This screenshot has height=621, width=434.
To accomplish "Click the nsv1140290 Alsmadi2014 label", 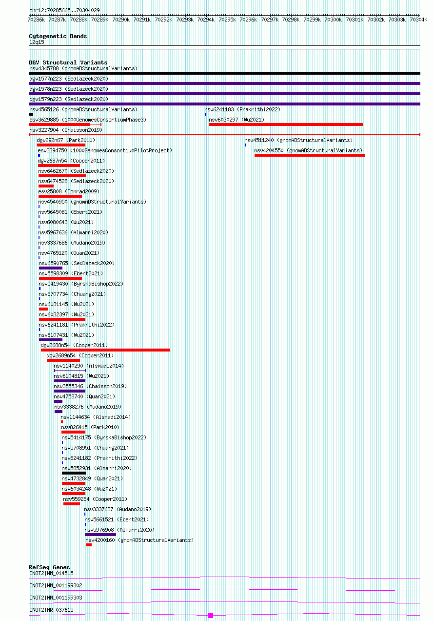I will click(89, 366).
